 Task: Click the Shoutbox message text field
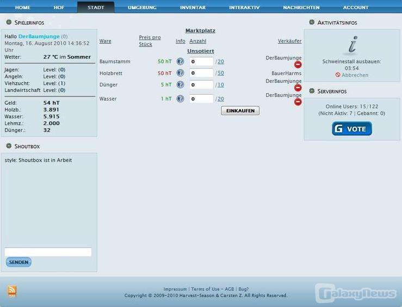48,252
